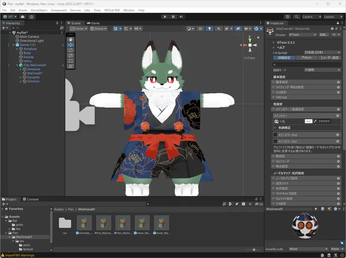Open the GameObject menu

point(39,10)
